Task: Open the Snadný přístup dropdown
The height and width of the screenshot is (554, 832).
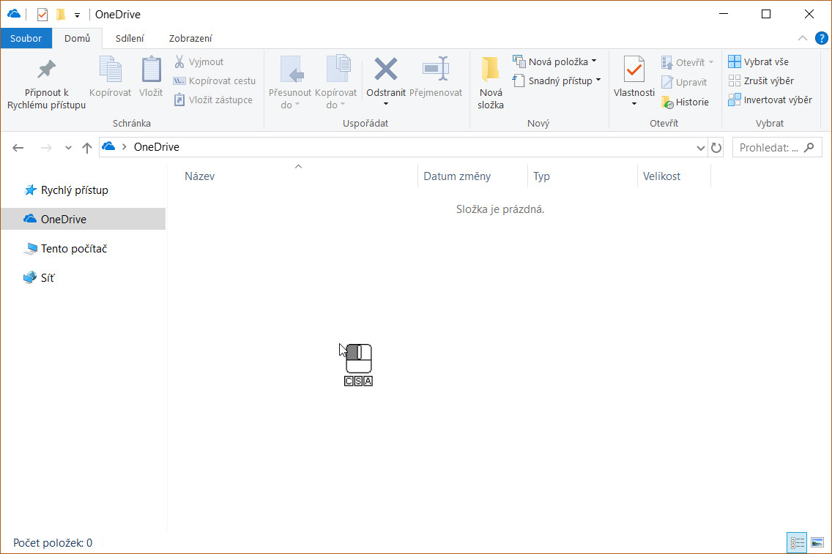Action: click(557, 81)
